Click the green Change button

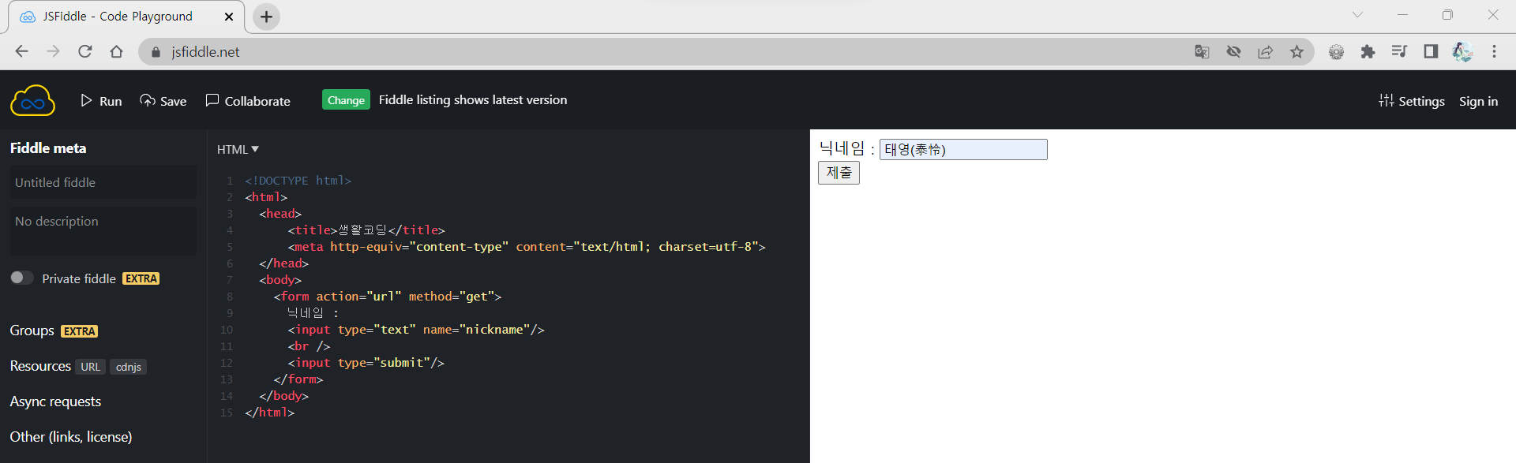point(346,100)
